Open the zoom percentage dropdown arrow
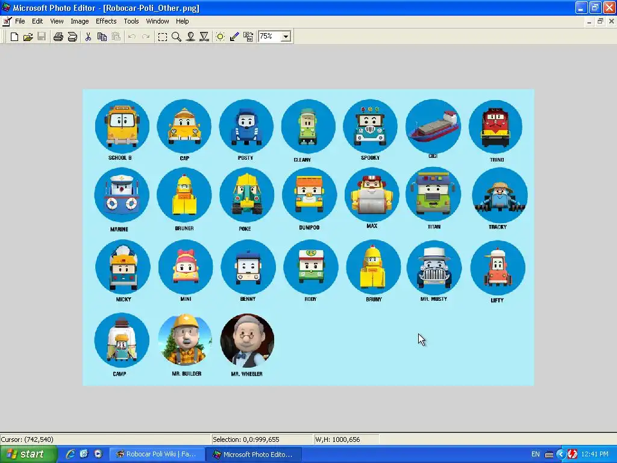This screenshot has height=463, width=617. pyautogui.click(x=286, y=37)
